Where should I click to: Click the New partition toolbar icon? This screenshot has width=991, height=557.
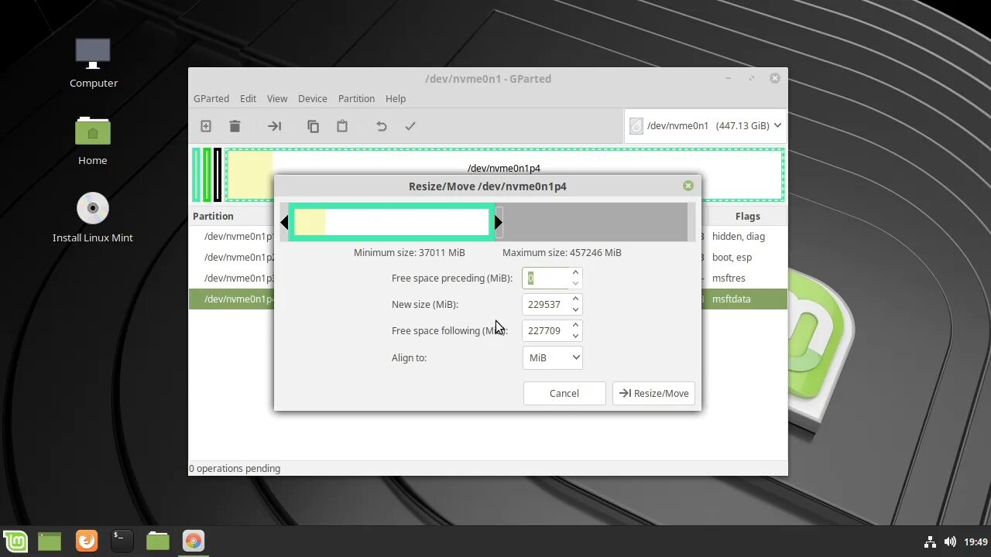(x=206, y=126)
